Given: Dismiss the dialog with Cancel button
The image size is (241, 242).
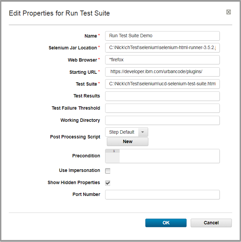Looking at the screenshot, I should (211, 223).
